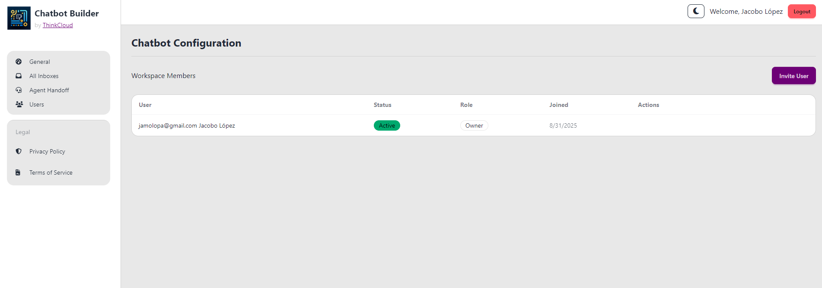Viewport: 822px width, 288px height.
Task: Click the Role column header
Action: click(466, 105)
